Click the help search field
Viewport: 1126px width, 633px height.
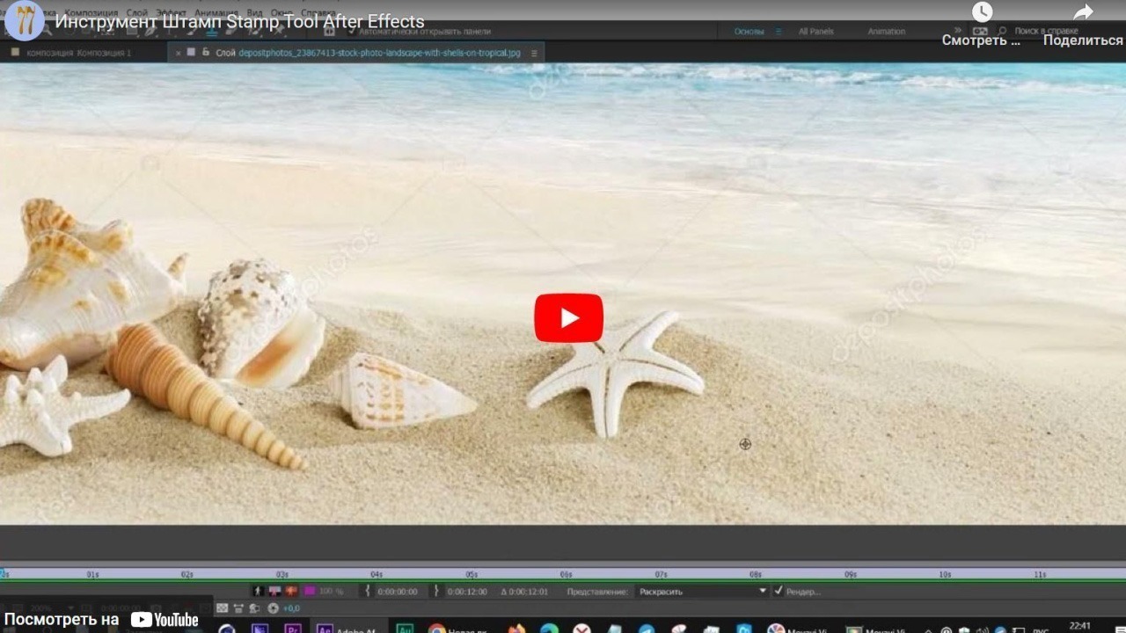(1045, 32)
